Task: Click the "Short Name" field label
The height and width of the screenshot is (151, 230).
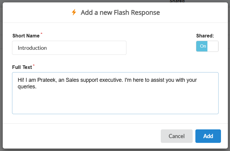Action: (x=26, y=36)
